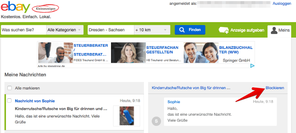Open the blue slide thumbnail image
Screen dimensions: 296x133
(127, 116)
